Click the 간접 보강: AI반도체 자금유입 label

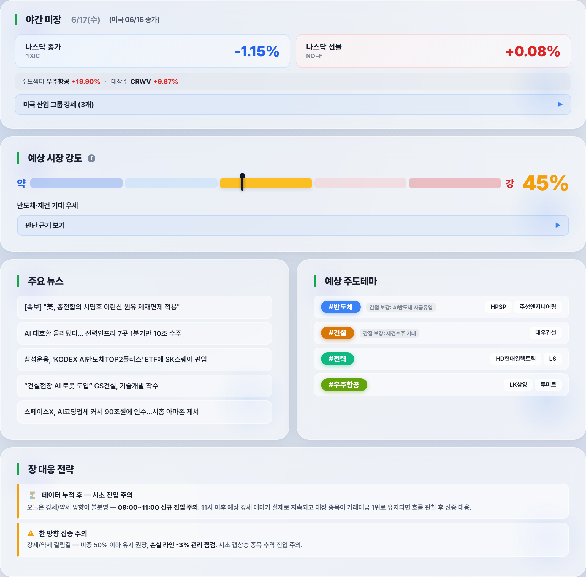tap(401, 307)
